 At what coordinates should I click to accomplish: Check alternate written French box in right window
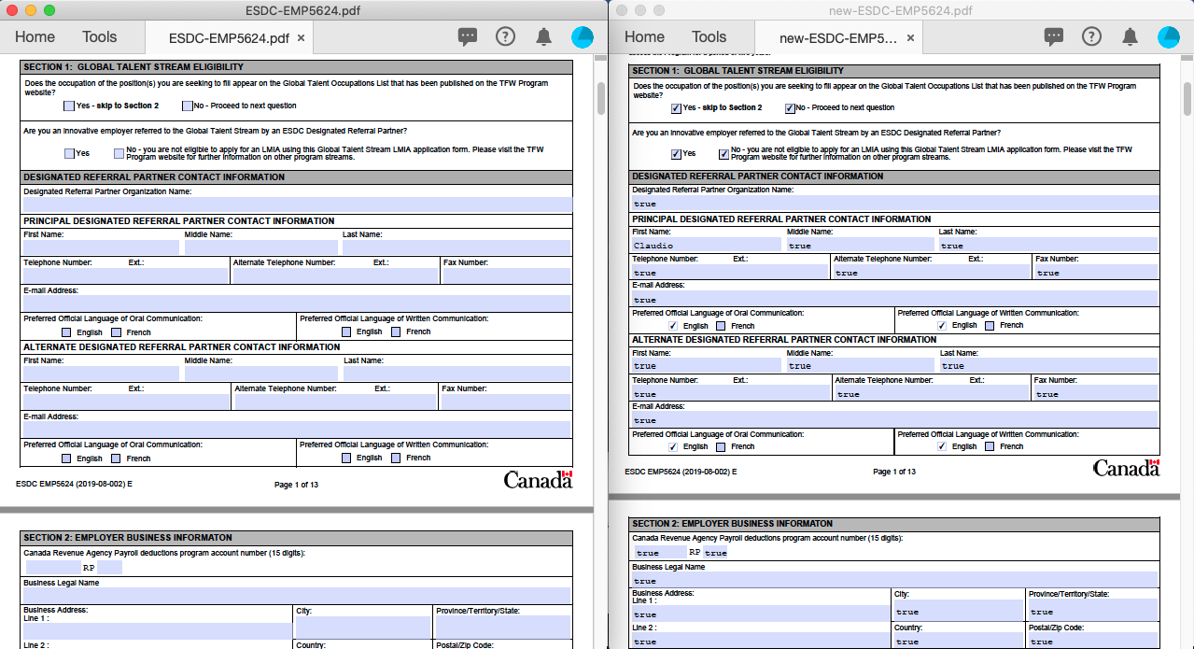point(990,446)
